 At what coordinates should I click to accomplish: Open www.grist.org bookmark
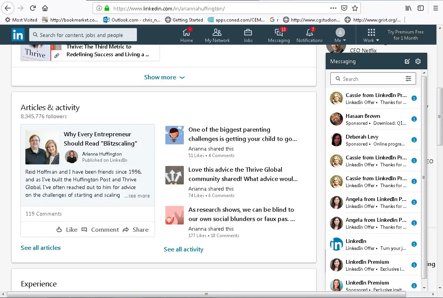tap(373, 20)
